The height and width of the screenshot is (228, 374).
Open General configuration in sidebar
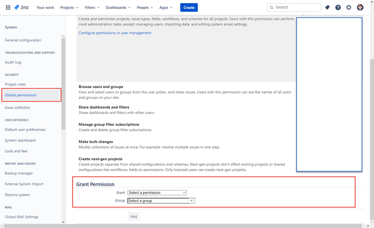(x=23, y=40)
